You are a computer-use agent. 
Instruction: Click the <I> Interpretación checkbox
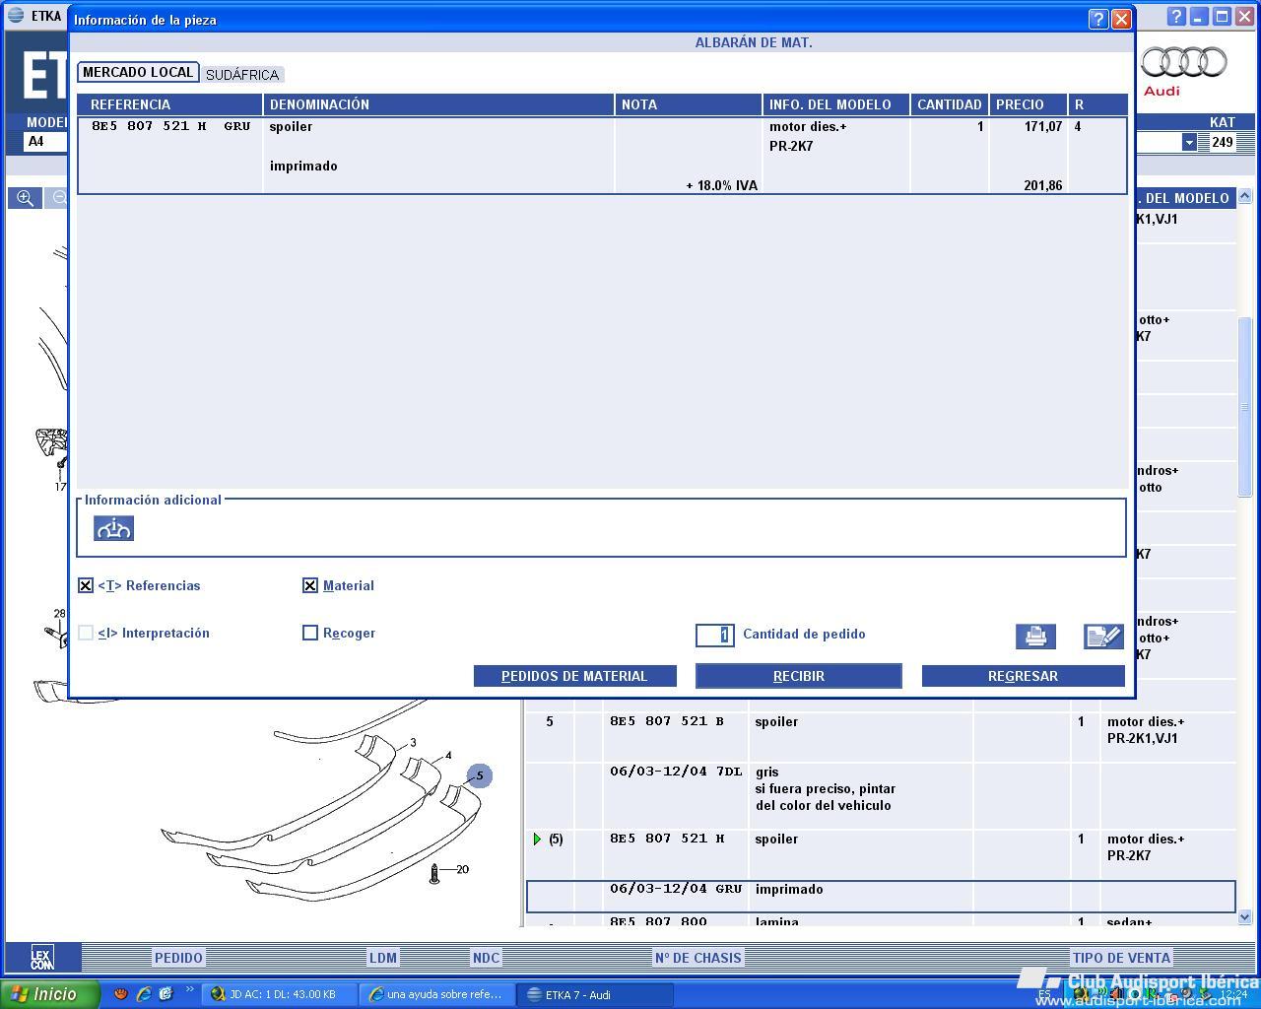pos(86,633)
